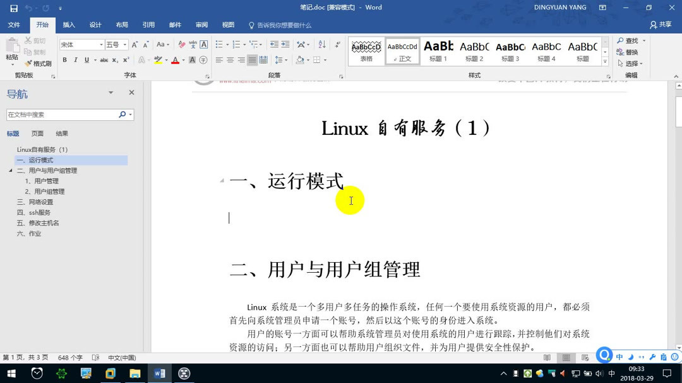The width and height of the screenshot is (682, 383).
Task: Select the underline icon
Action: click(x=86, y=59)
